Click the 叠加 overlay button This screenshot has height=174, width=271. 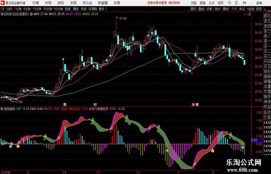[201, 9]
